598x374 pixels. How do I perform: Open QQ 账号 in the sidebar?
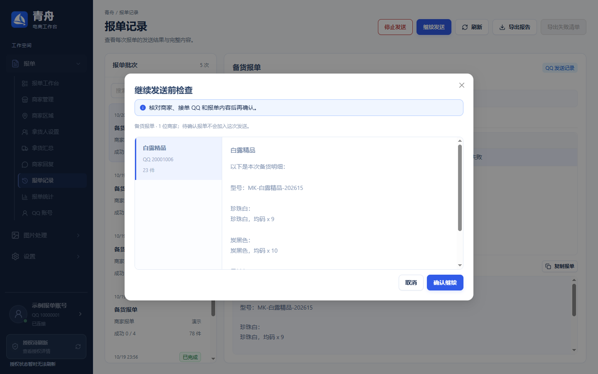(x=52, y=213)
